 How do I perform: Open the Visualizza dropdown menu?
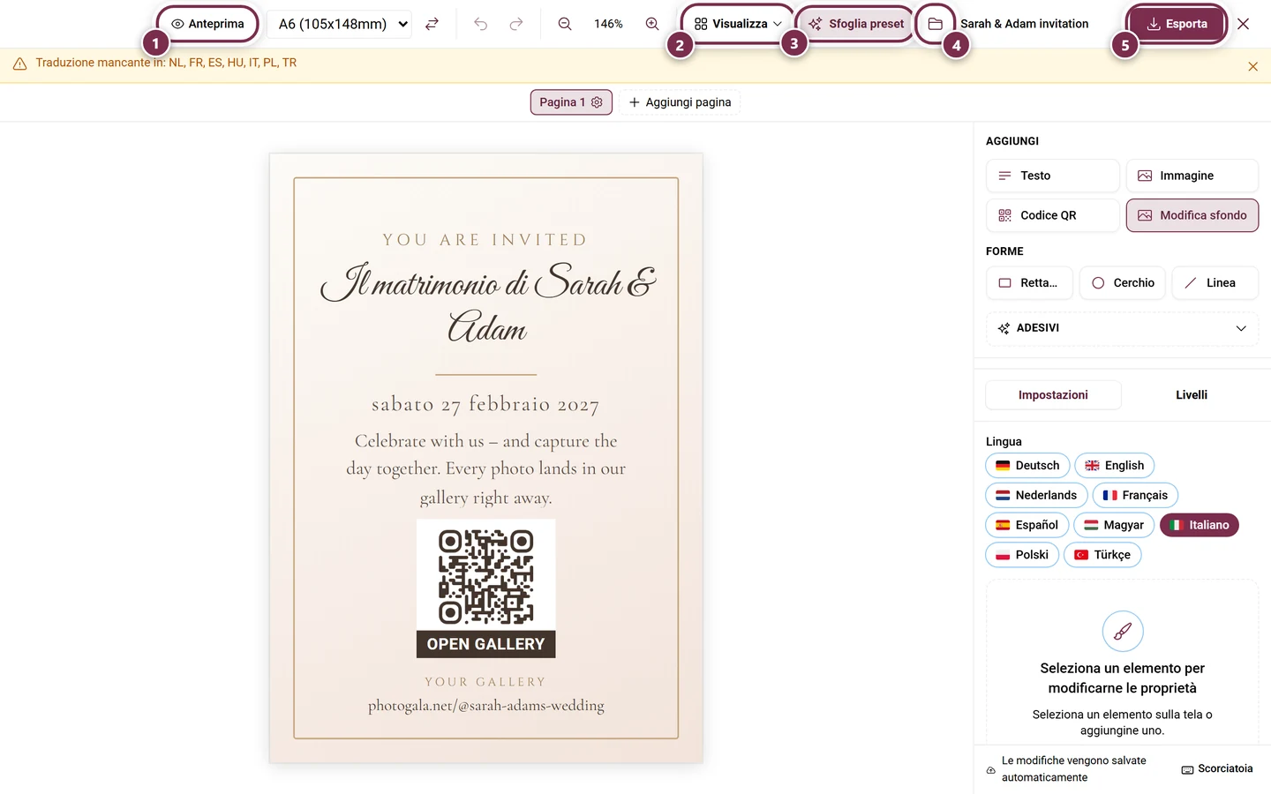tap(738, 24)
